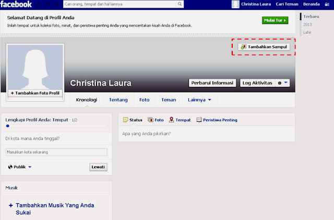Open Log Aktivitas
334x220 pixels.
tap(257, 83)
